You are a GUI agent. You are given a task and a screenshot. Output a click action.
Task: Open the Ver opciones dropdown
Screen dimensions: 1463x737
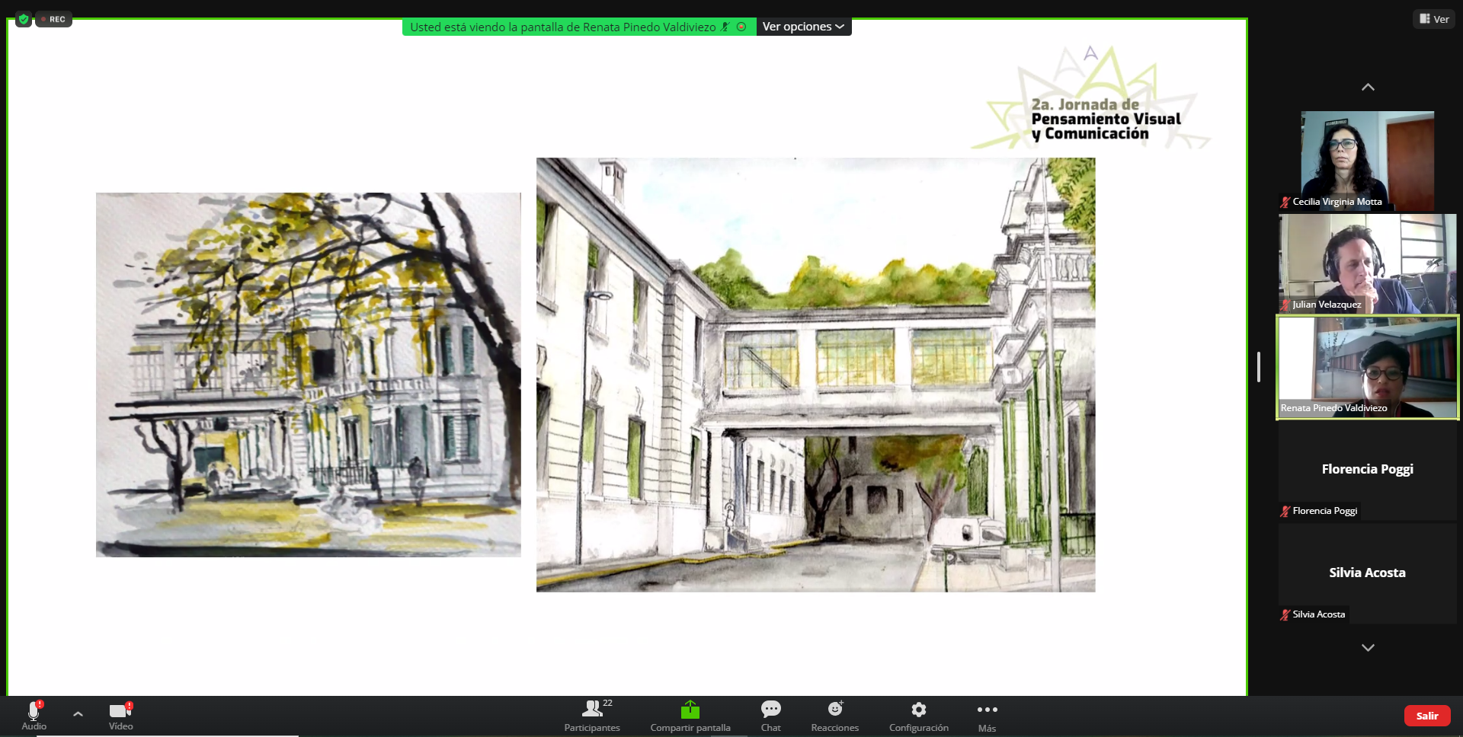pyautogui.click(x=804, y=27)
